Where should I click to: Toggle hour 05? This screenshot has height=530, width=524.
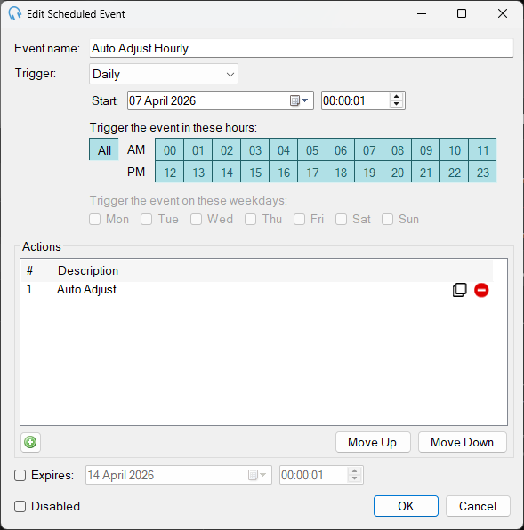(x=312, y=149)
